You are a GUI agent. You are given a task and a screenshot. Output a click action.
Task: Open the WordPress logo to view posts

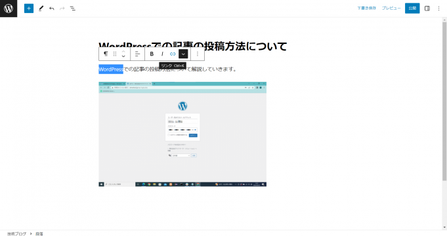(9, 9)
